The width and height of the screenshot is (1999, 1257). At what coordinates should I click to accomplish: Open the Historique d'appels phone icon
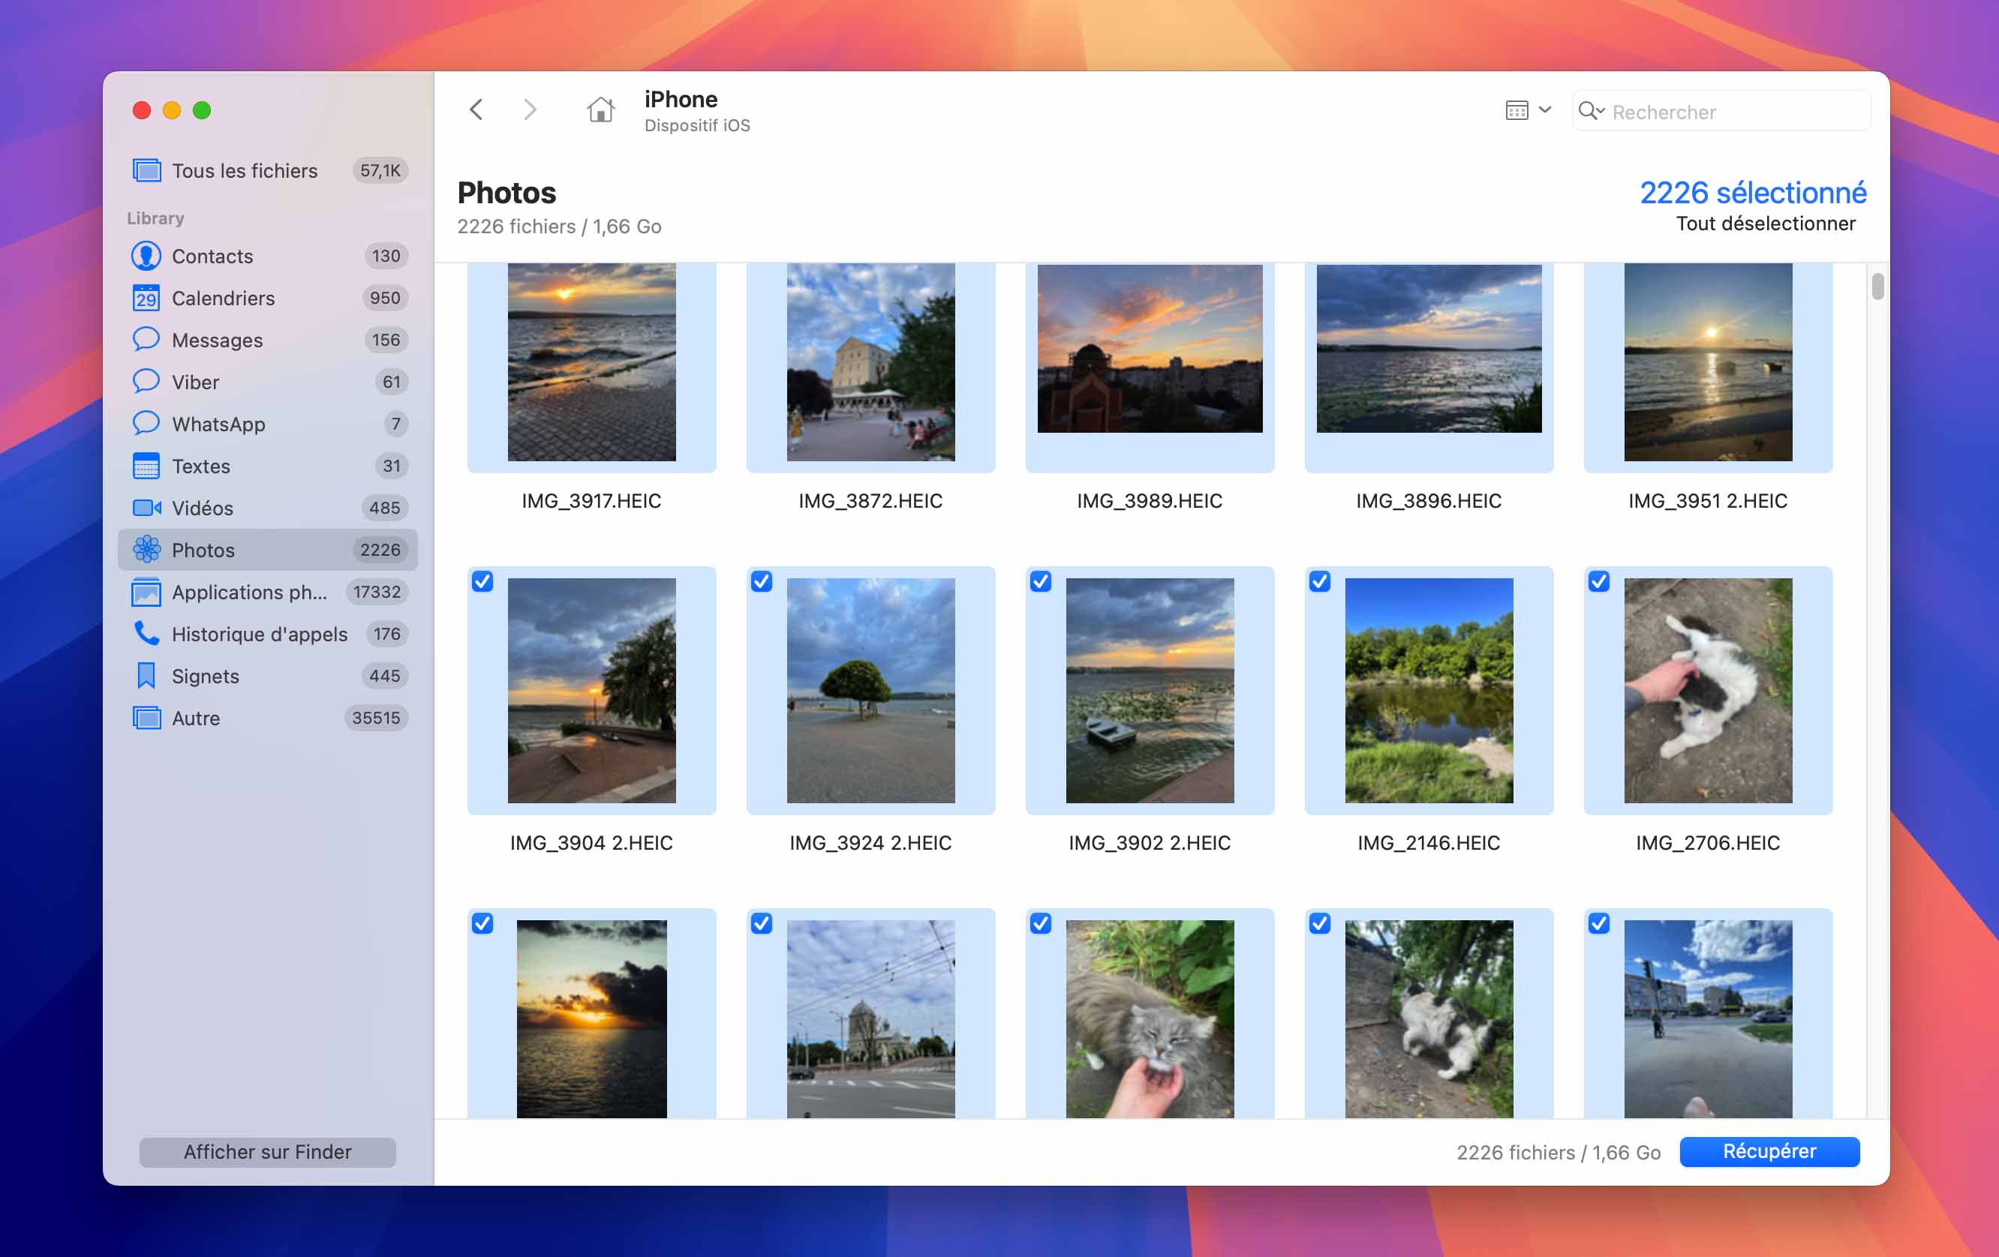pos(146,634)
